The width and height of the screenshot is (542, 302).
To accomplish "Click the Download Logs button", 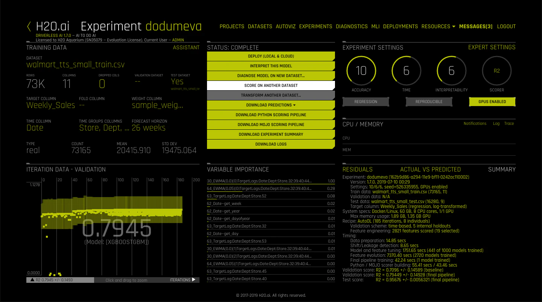I will (x=271, y=144).
